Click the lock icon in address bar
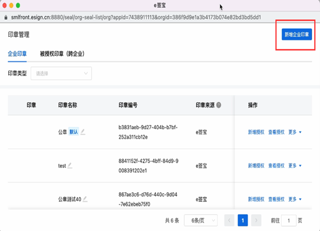The width and height of the screenshot is (320, 231). click(5, 18)
